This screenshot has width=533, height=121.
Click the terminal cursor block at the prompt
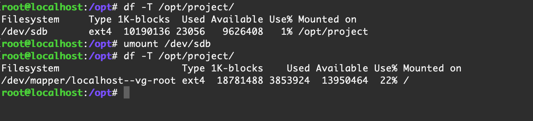click(x=127, y=93)
